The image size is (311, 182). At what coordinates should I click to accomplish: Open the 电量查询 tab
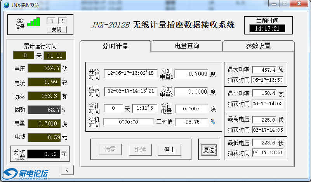point(187,46)
